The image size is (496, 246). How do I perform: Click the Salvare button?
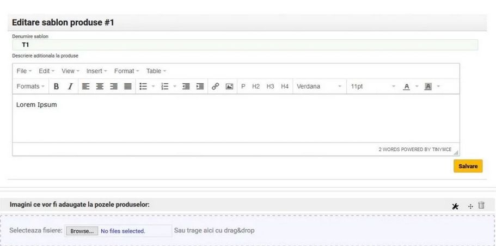[468, 167]
